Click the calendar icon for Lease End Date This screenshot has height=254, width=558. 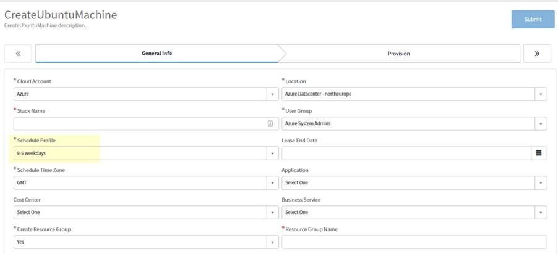click(x=539, y=153)
